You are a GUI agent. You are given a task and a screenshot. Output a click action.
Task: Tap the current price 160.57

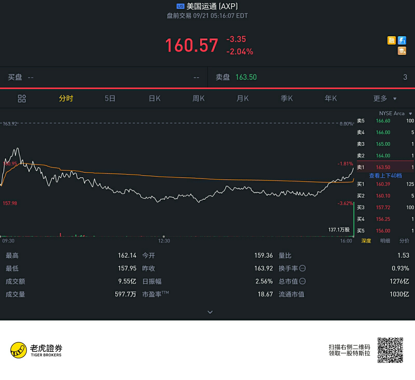(191, 45)
